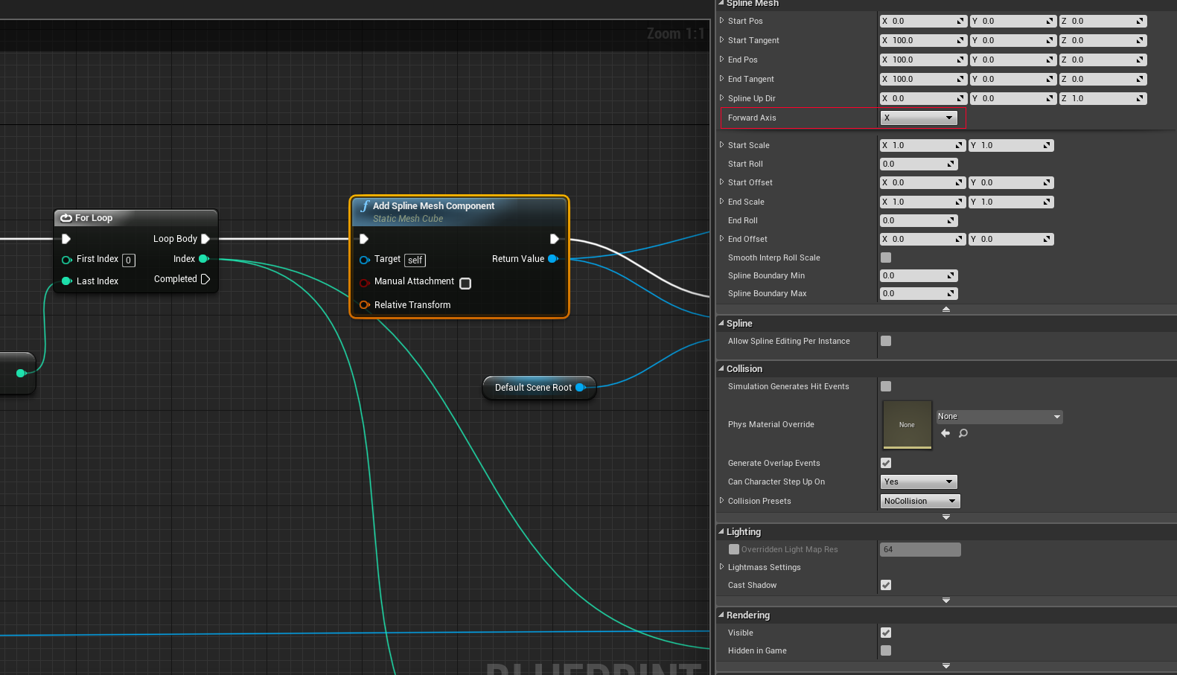Viewport: 1177px width, 675px height.
Task: Edit Start Scale Y value field
Action: pyautogui.click(x=1012, y=145)
